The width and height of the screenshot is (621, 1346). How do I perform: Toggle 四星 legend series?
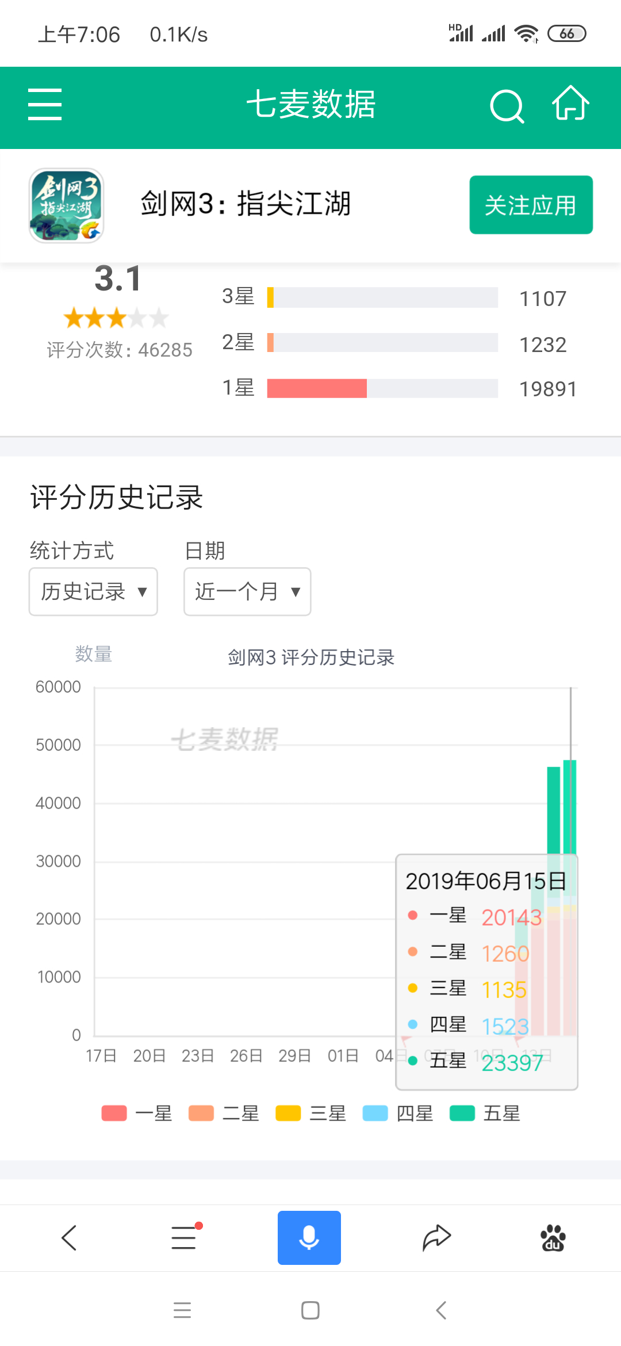398,1113
